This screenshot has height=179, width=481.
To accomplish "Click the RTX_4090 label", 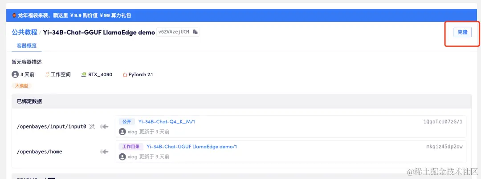I will click(x=100, y=74).
